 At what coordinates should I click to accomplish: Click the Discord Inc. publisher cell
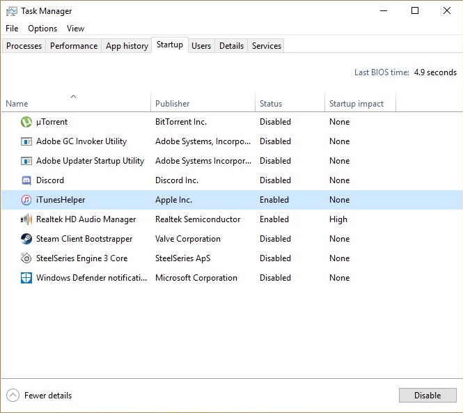click(177, 180)
